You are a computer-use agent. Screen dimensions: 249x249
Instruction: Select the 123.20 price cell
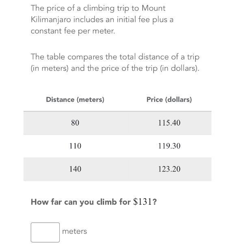coord(169,169)
